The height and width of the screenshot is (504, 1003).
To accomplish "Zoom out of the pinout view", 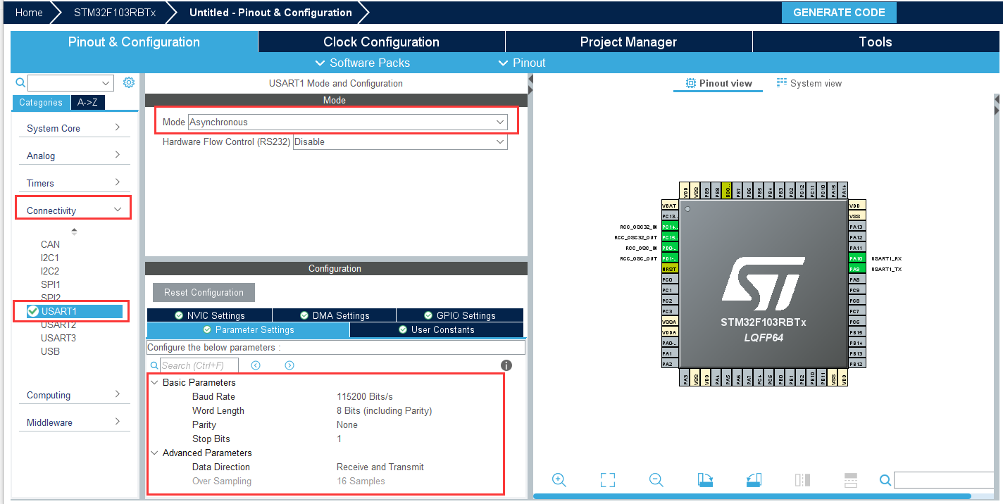I will (656, 479).
